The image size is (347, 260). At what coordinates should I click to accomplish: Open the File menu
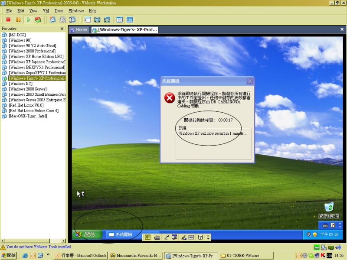click(9, 10)
